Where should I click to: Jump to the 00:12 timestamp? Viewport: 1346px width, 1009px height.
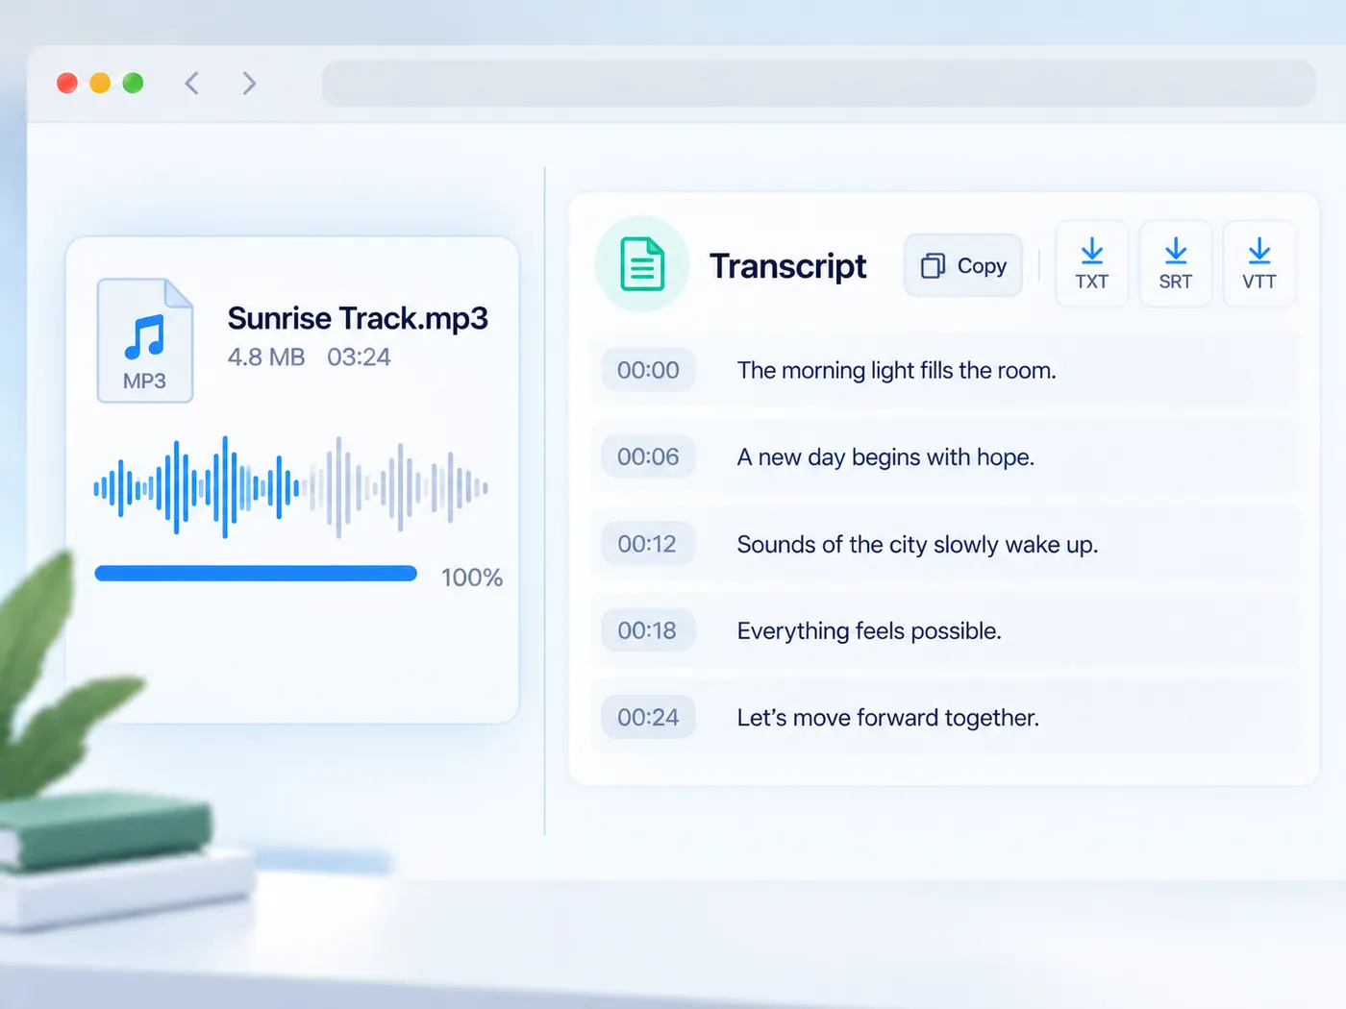pyautogui.click(x=648, y=544)
